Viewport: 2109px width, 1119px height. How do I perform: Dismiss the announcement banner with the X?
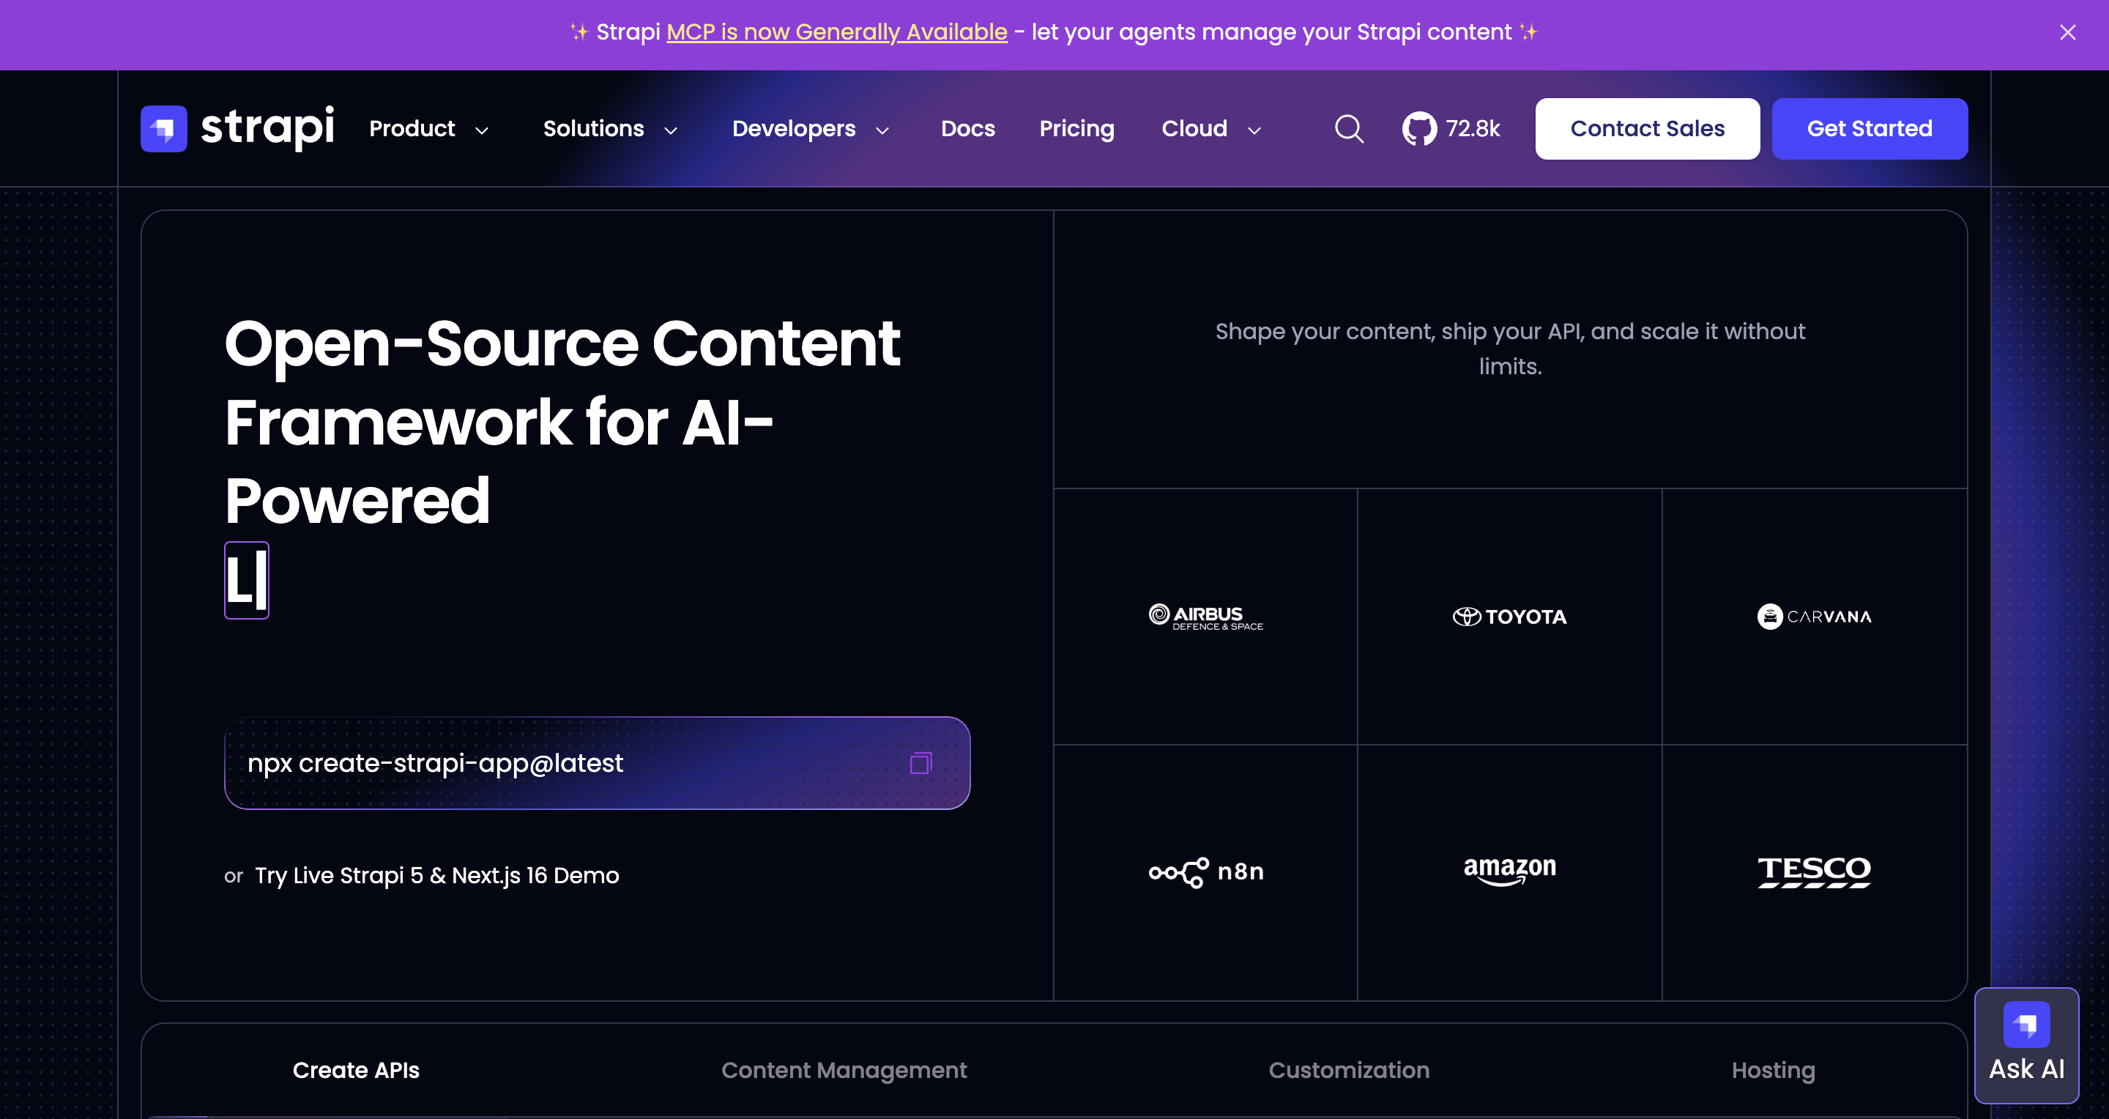[2067, 32]
